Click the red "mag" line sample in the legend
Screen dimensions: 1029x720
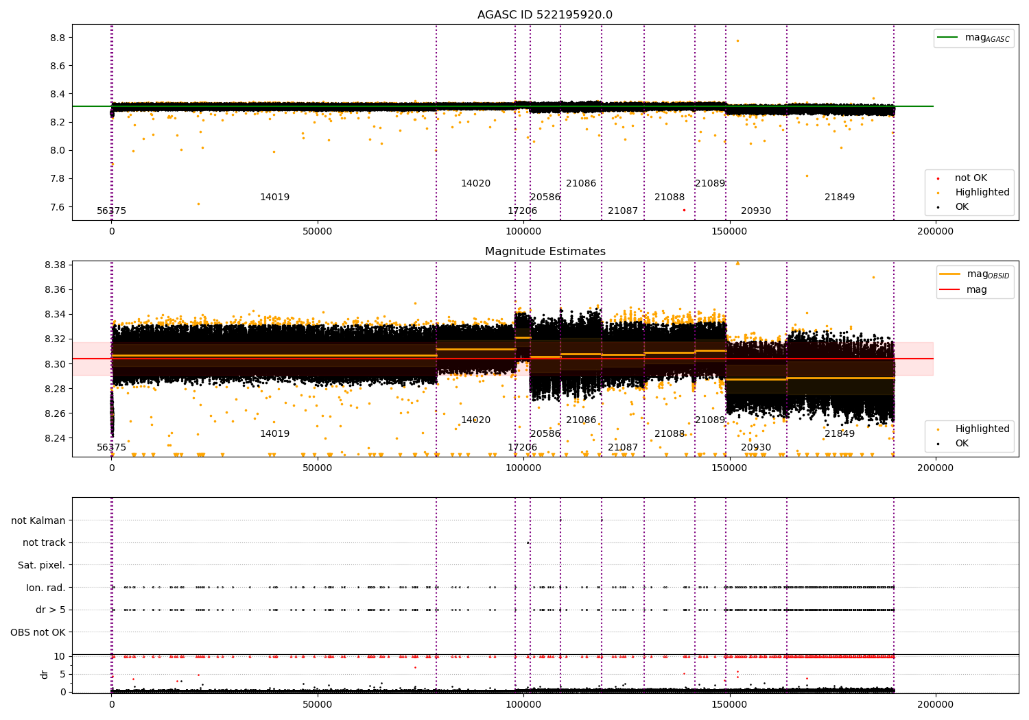pyautogui.click(x=950, y=290)
